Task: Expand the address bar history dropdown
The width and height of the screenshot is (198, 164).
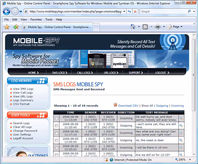Action: click(x=124, y=12)
